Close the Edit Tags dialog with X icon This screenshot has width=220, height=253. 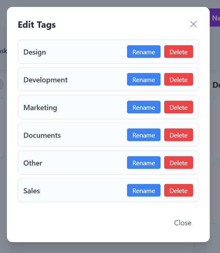(193, 24)
